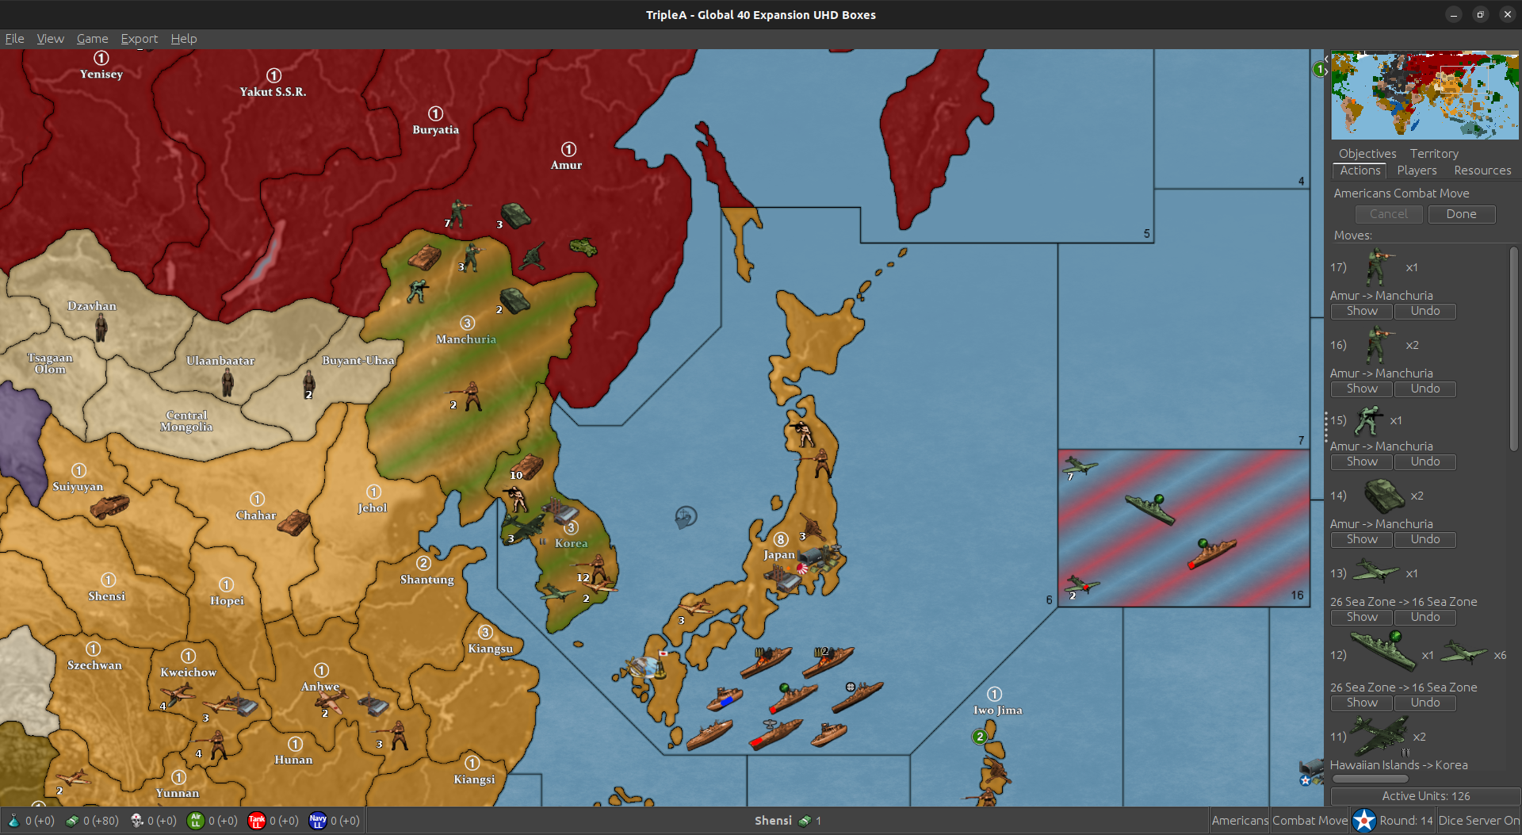The height and width of the screenshot is (835, 1522).
Task: Show move 16 on the map
Action: (x=1362, y=389)
